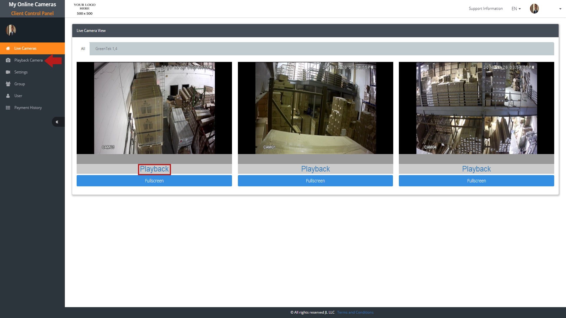Click the Settings video camera icon
This screenshot has width=566, height=318.
pyautogui.click(x=8, y=72)
